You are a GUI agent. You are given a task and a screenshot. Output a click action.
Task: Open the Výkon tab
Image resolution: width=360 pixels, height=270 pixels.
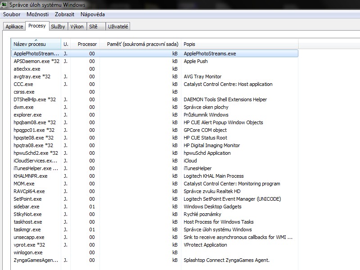tap(77, 27)
